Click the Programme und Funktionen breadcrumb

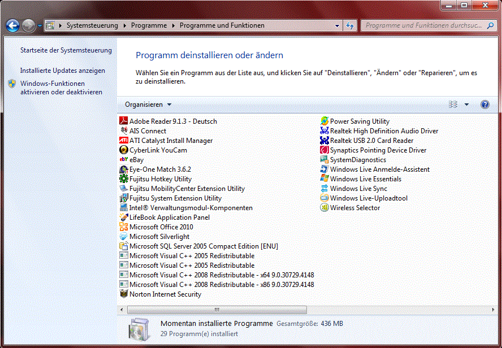click(222, 25)
